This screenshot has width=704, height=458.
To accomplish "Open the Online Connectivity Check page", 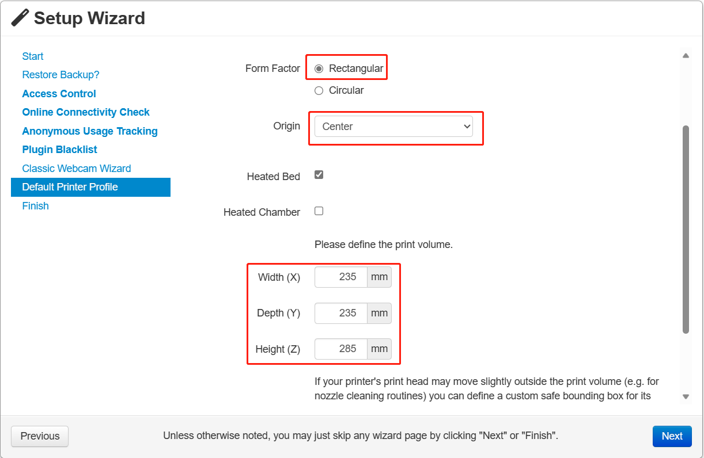I will pyautogui.click(x=86, y=112).
